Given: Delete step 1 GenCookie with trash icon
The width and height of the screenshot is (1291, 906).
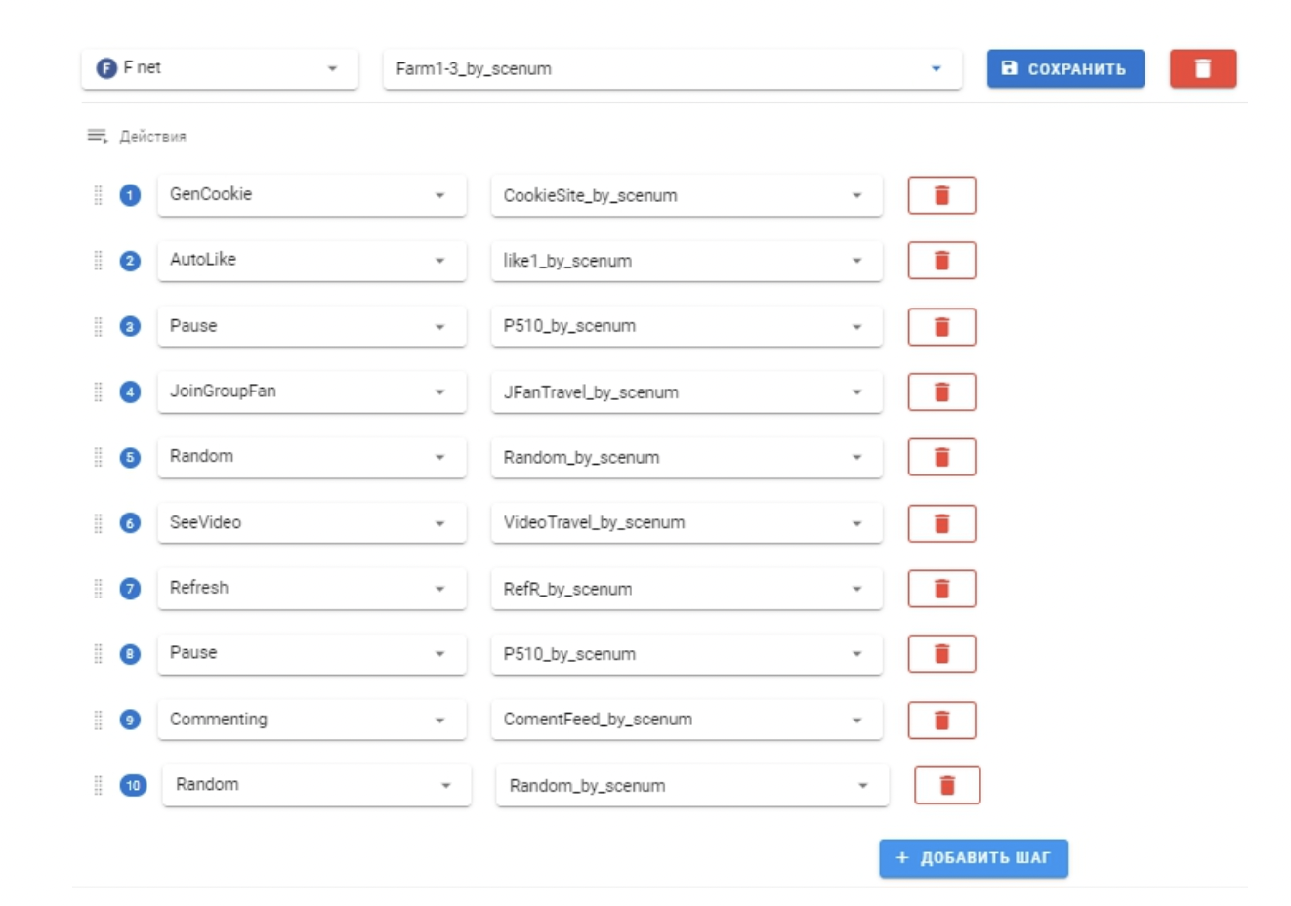Looking at the screenshot, I should (941, 195).
